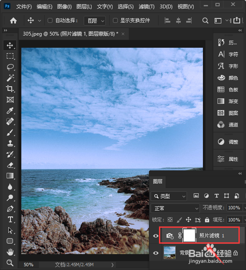Open the 视图(V) menu

[x=186, y=7]
